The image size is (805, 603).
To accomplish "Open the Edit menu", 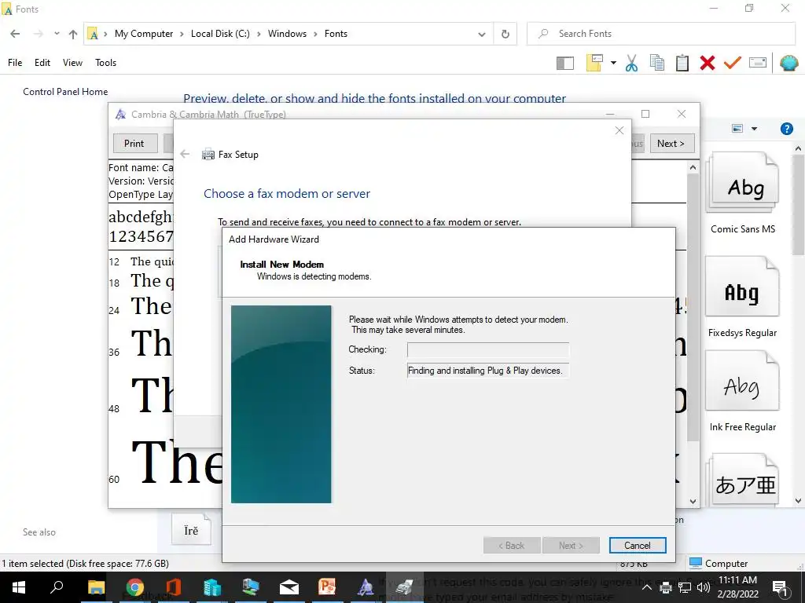I will [x=42, y=63].
